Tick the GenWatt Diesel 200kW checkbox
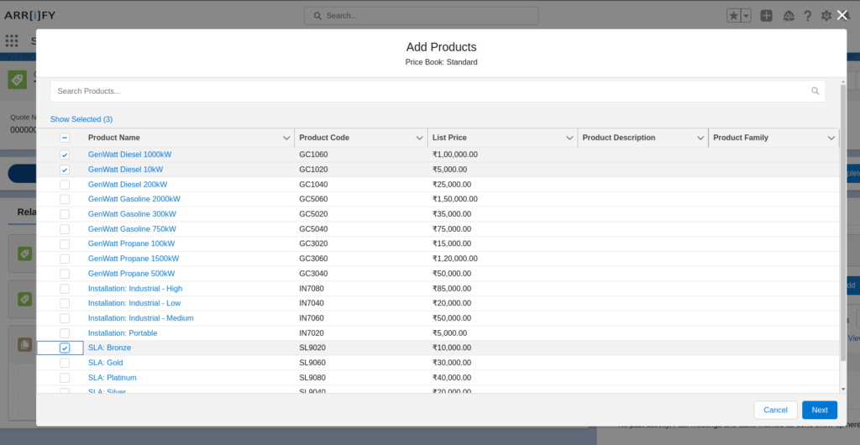Screen dimensions: 860x445 65,185
